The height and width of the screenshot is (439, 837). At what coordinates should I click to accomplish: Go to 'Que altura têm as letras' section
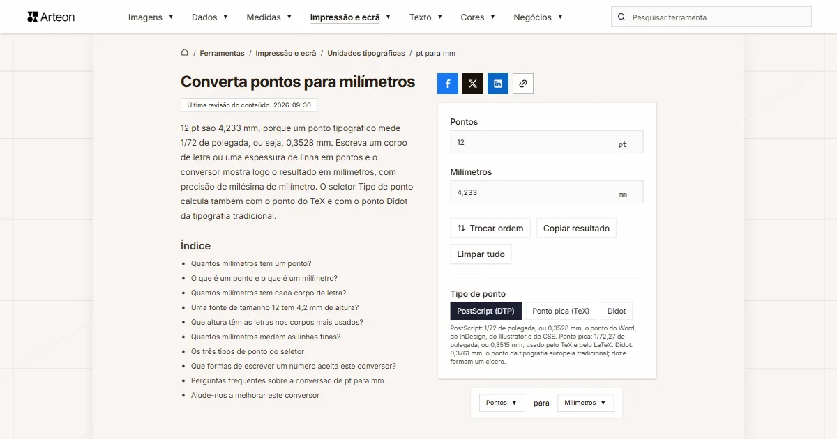click(x=277, y=322)
